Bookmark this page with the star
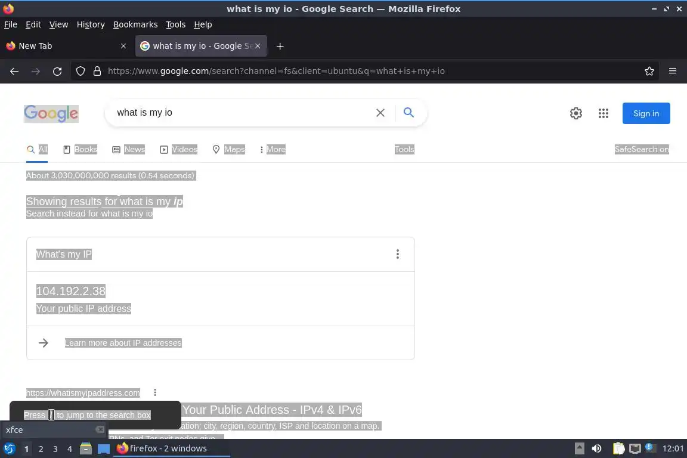Viewport: 687px width, 458px height. point(649,71)
